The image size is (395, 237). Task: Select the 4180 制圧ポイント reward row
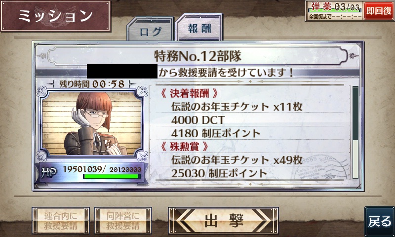(x=250, y=133)
